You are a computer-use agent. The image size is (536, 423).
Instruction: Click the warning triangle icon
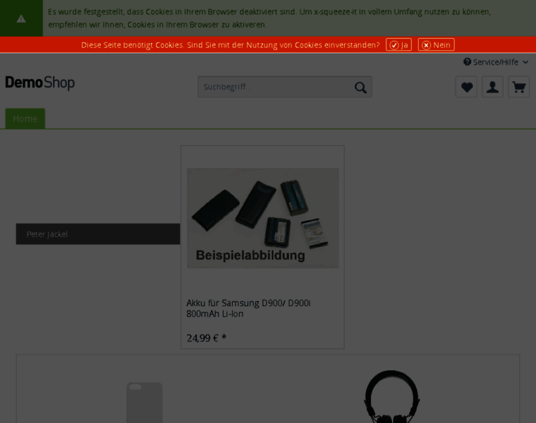point(21,19)
